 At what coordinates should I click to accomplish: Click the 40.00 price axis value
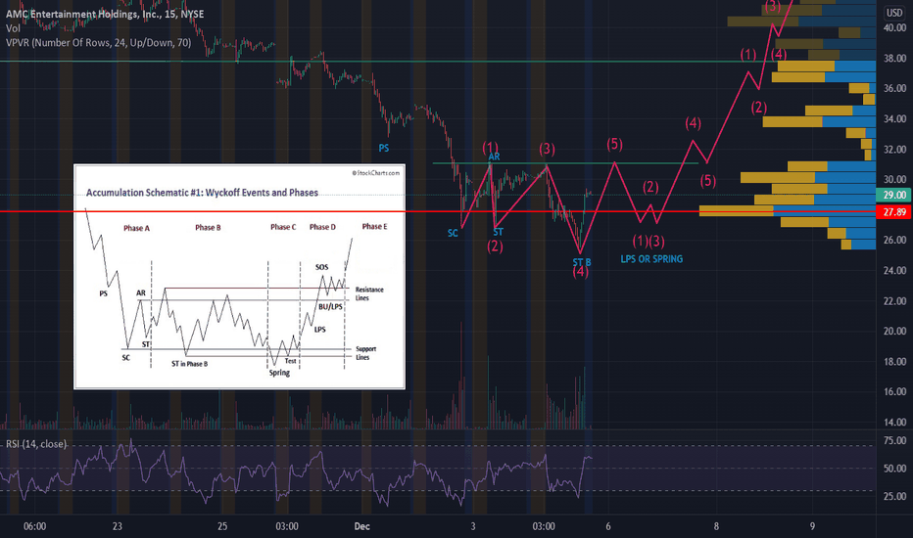click(x=894, y=28)
